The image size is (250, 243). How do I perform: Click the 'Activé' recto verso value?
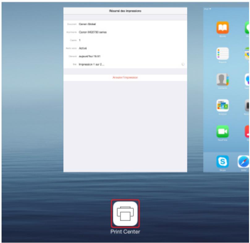pyautogui.click(x=83, y=48)
